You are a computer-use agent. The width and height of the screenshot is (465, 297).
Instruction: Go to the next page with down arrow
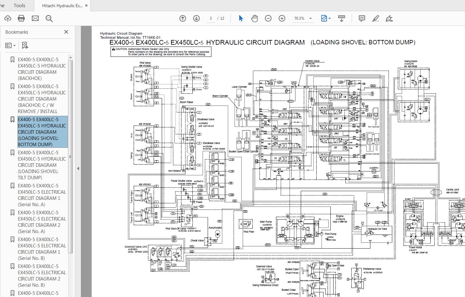(196, 18)
